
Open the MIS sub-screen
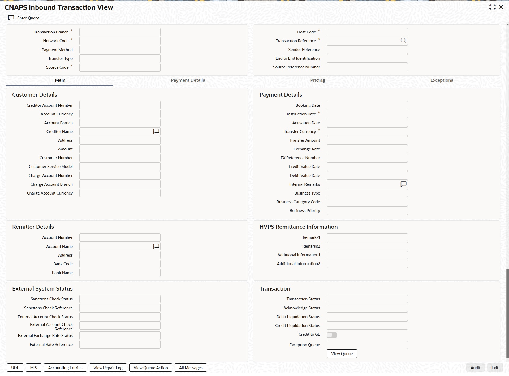(x=34, y=368)
